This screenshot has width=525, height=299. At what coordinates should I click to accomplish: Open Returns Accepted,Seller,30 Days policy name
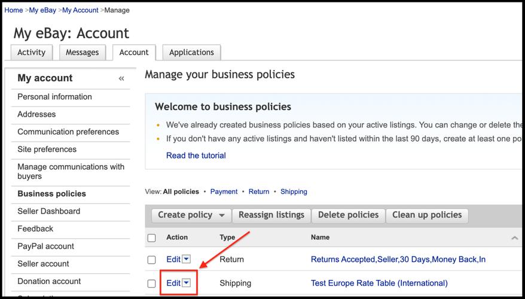(398, 260)
